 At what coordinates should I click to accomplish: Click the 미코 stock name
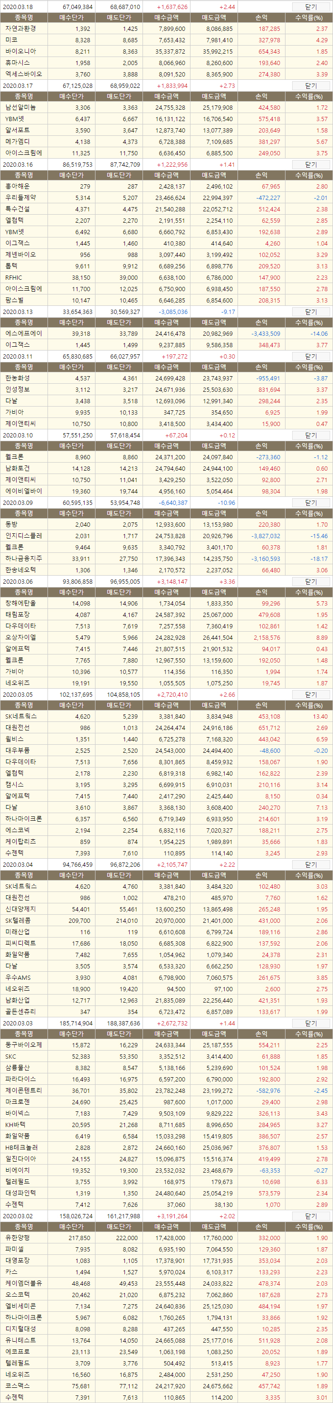coord(11,40)
